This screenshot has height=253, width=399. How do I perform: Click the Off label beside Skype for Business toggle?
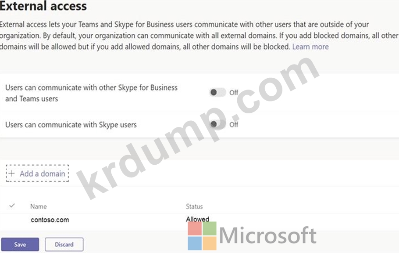(x=234, y=93)
